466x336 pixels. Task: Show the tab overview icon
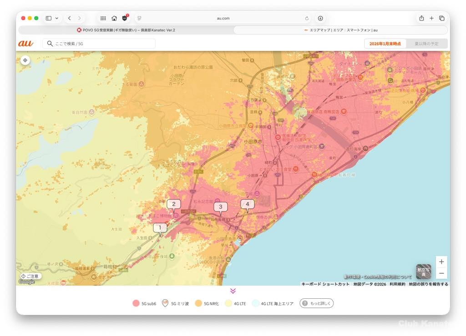[441, 18]
